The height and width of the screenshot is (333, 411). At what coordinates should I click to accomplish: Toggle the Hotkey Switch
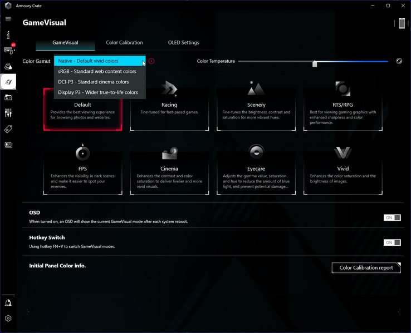coord(392,242)
